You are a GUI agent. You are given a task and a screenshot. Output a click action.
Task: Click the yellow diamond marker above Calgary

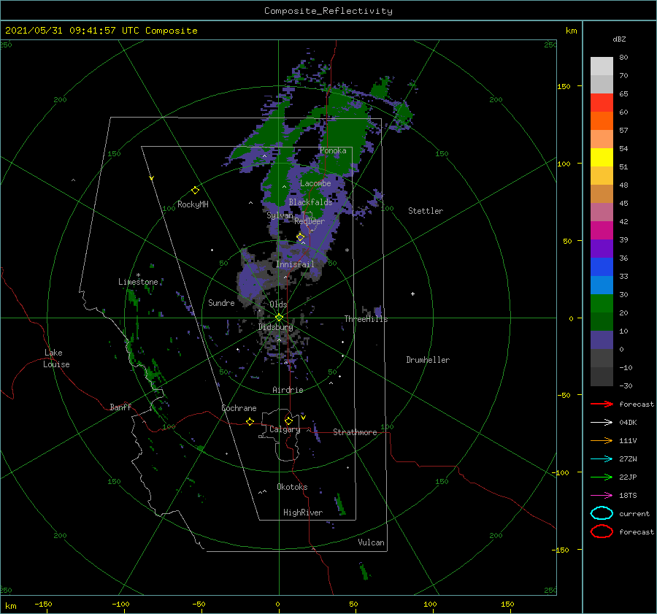pyautogui.click(x=288, y=421)
